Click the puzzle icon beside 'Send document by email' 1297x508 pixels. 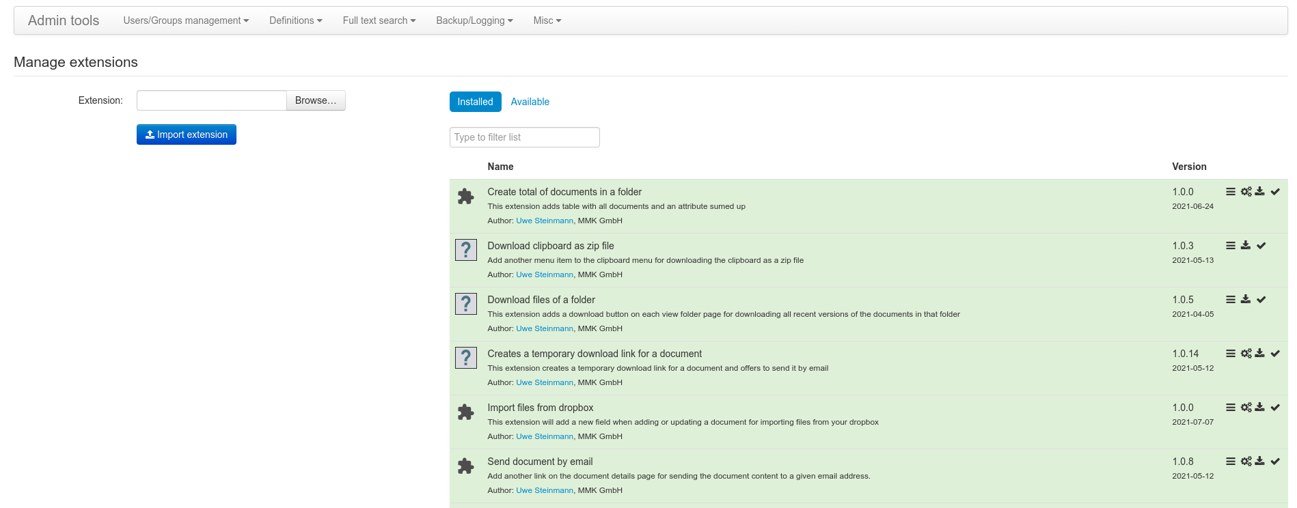click(x=466, y=466)
